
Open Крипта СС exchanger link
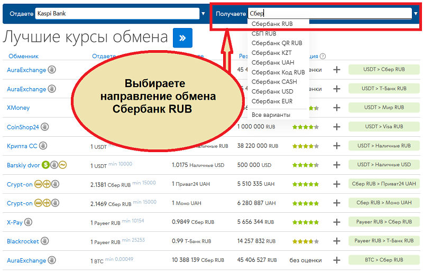(22, 146)
